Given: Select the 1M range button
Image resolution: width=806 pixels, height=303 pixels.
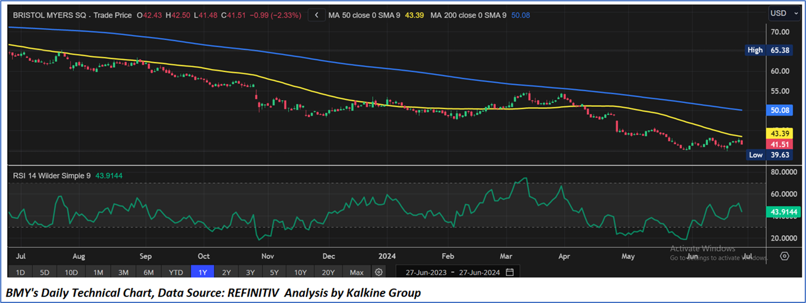Looking at the screenshot, I should pos(98,272).
